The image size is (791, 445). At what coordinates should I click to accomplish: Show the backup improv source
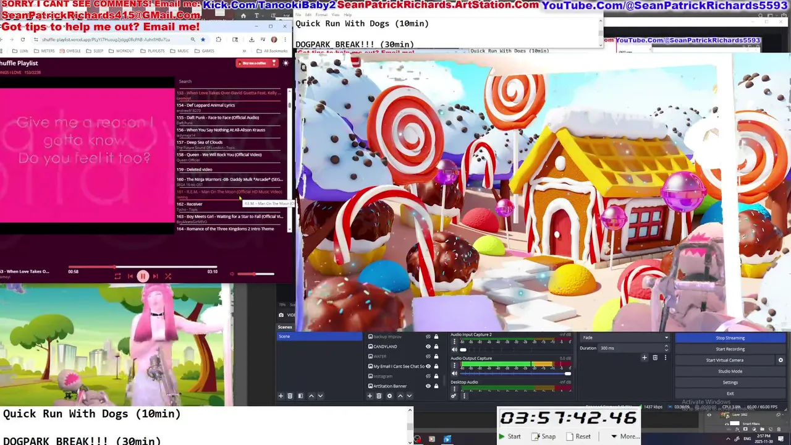[x=428, y=337]
